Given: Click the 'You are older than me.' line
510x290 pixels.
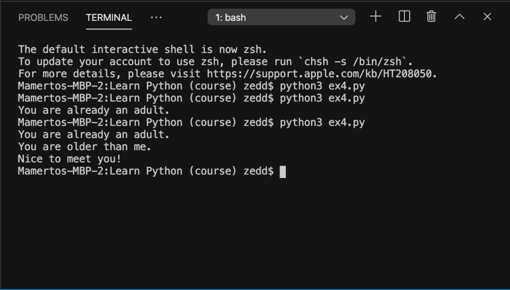Looking at the screenshot, I should click(85, 147).
